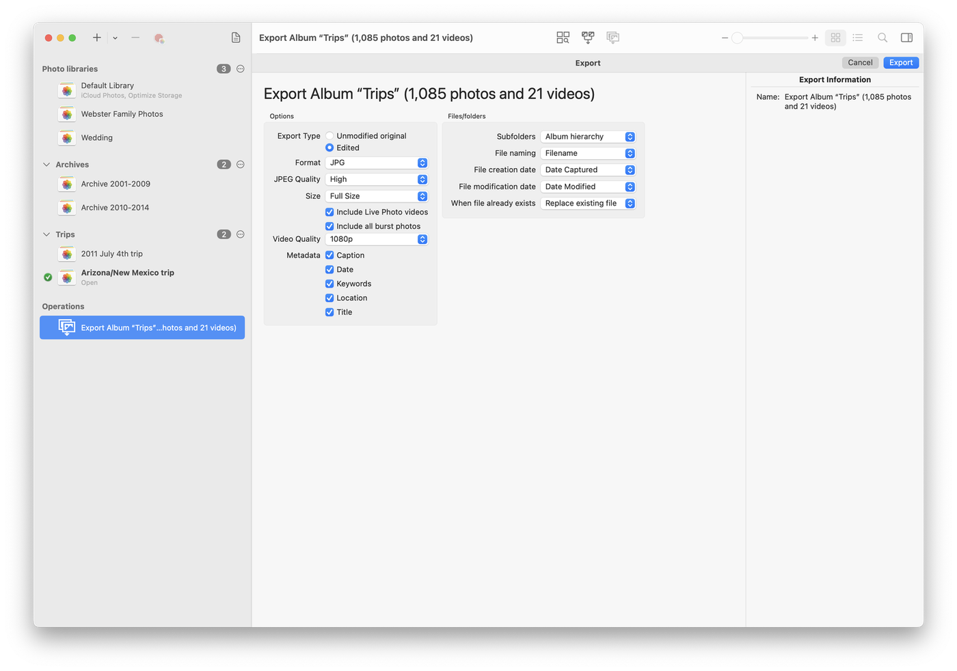
Task: Collapse the Archives group in sidebar
Action: tap(46, 165)
